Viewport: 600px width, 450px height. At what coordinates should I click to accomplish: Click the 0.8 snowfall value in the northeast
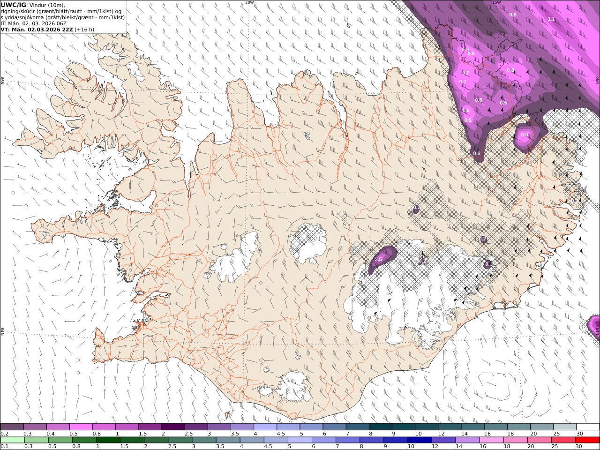(x=510, y=70)
